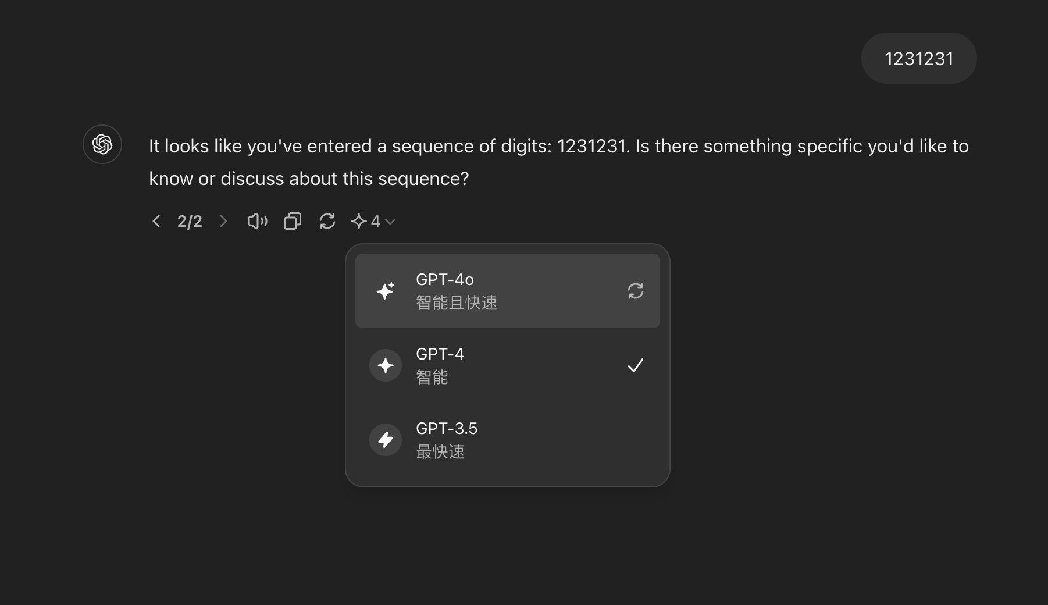The width and height of the screenshot is (1048, 605).
Task: Click the checkmark next to GPT-4
Action: coord(636,365)
